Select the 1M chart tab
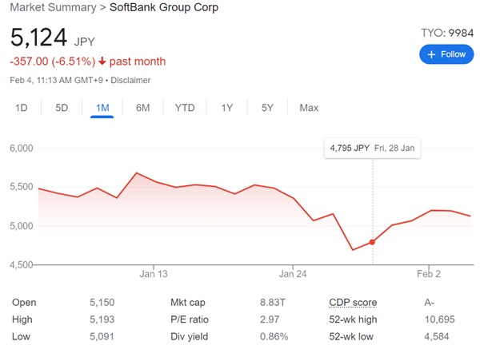480x353 pixels. pyautogui.click(x=102, y=108)
